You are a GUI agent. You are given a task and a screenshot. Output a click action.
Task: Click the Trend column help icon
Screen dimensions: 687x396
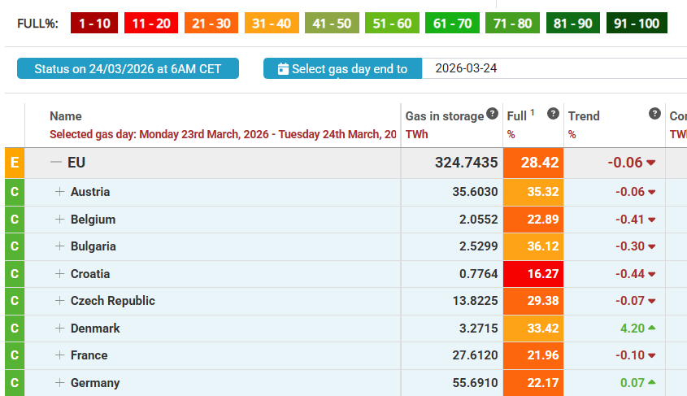pyautogui.click(x=654, y=114)
